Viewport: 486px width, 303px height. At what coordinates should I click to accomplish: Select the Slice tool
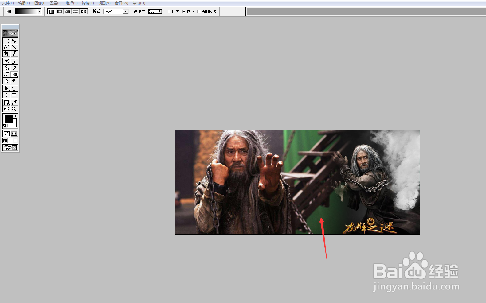click(14, 54)
